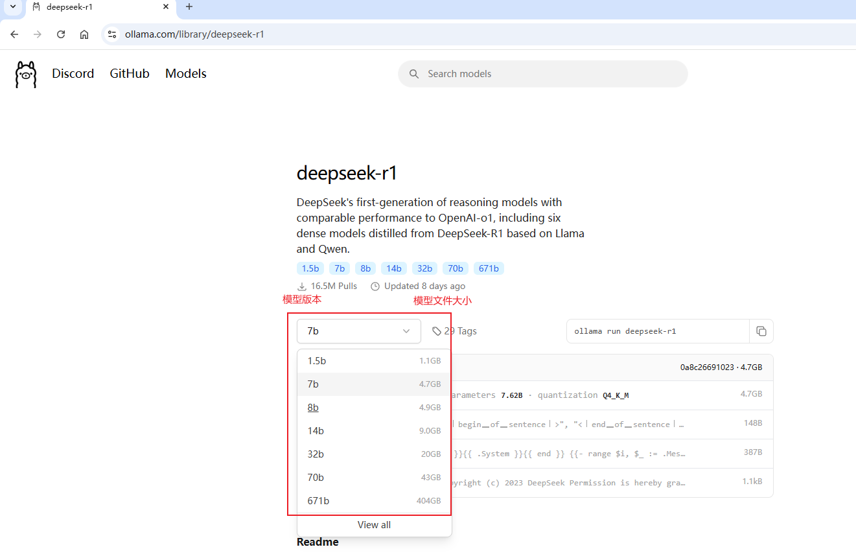This screenshot has height=558, width=856.
Task: Open a new browser tab
Action: [189, 6]
